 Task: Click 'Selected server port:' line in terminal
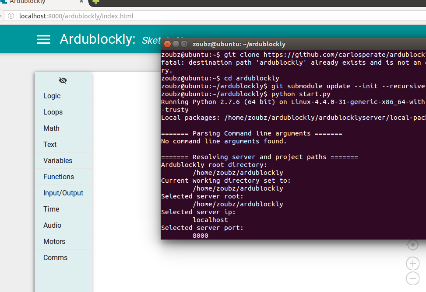click(202, 228)
